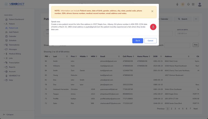208x119 pixels.
Task: Go to page 3 of results
Action: 175,109
